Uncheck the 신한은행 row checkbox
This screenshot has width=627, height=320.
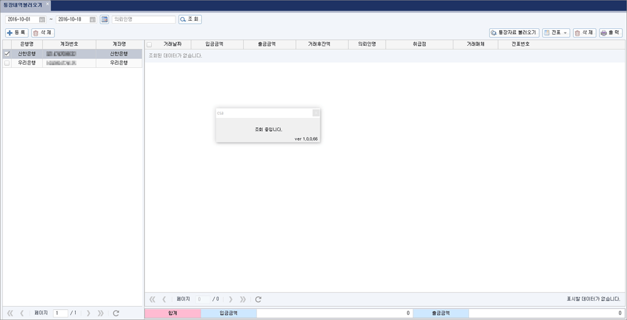tap(7, 53)
